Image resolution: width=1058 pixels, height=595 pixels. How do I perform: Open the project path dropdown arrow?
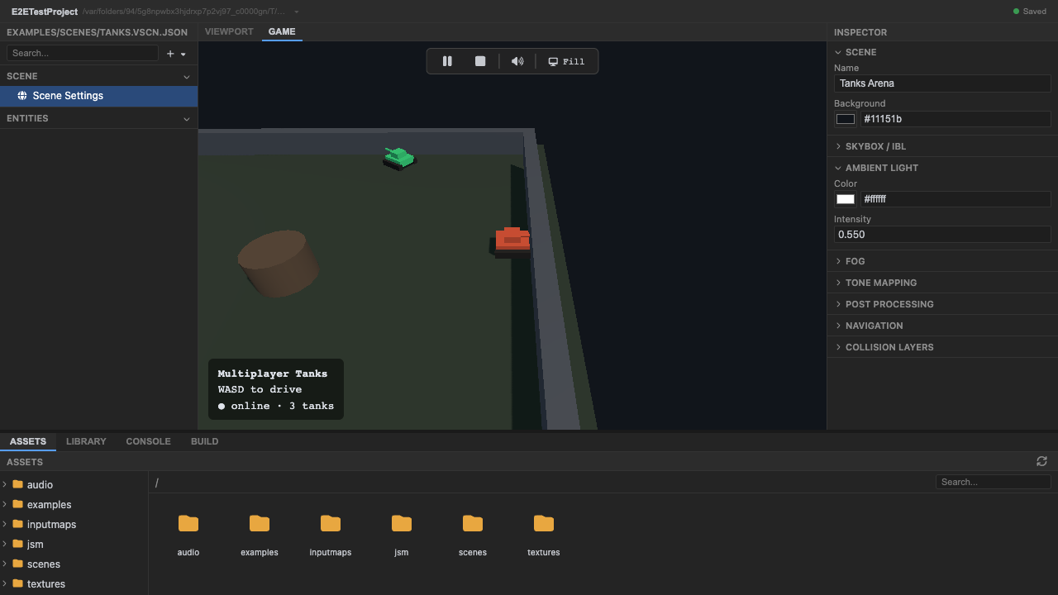pos(297,12)
